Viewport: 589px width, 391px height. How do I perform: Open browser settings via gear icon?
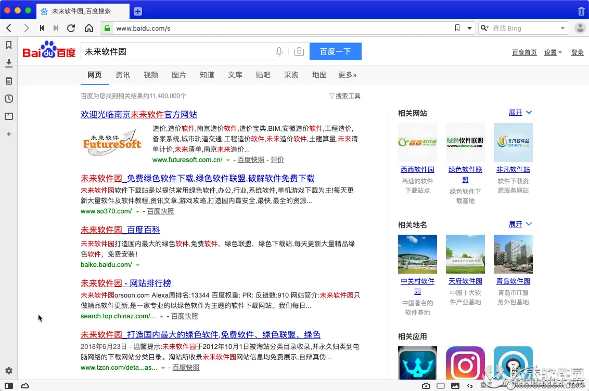9,371
